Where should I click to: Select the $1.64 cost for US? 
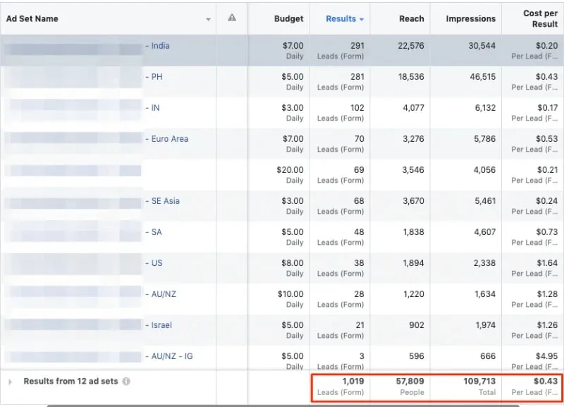click(547, 262)
